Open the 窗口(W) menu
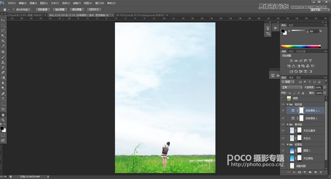This screenshot has height=179, width=331. pyautogui.click(x=99, y=3)
